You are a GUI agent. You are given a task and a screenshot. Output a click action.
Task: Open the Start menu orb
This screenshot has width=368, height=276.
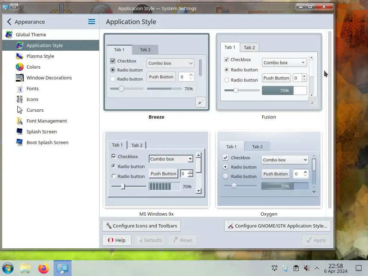pos(8,268)
